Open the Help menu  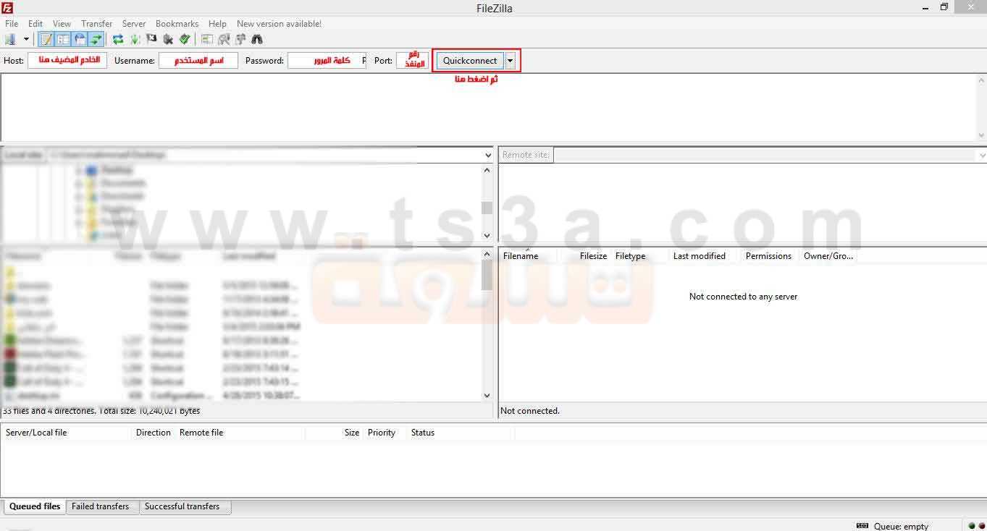[217, 24]
